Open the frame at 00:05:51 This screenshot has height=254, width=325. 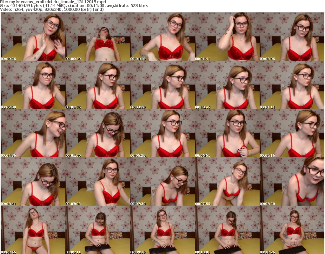click(x=227, y=133)
